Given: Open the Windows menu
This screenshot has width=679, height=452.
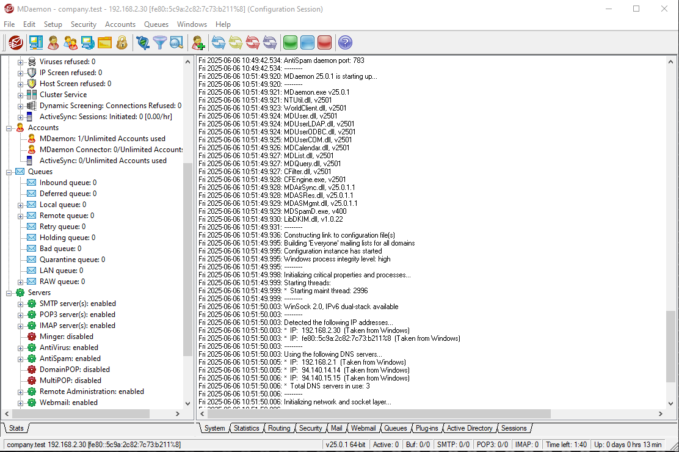Looking at the screenshot, I should [192, 24].
